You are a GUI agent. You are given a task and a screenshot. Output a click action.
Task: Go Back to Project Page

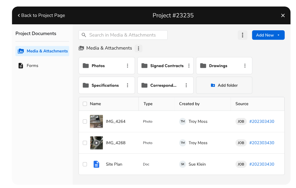point(41,15)
